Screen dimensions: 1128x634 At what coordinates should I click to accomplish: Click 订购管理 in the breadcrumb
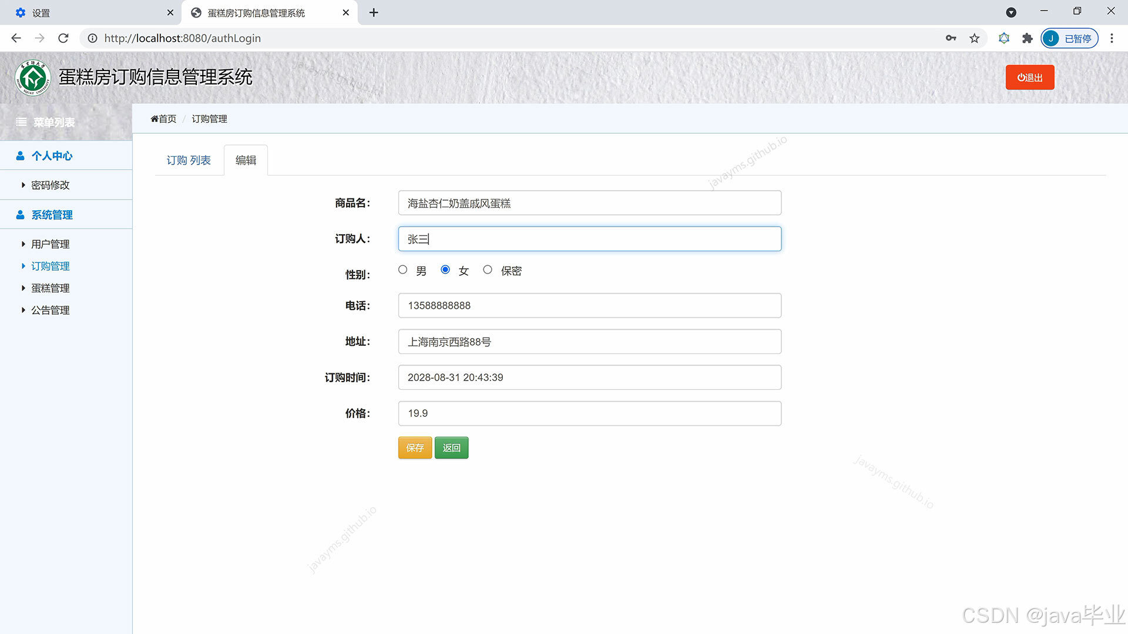pos(209,119)
